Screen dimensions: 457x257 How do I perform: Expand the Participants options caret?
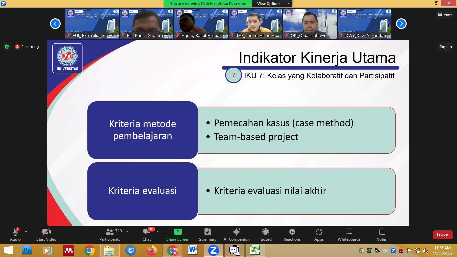127,232
